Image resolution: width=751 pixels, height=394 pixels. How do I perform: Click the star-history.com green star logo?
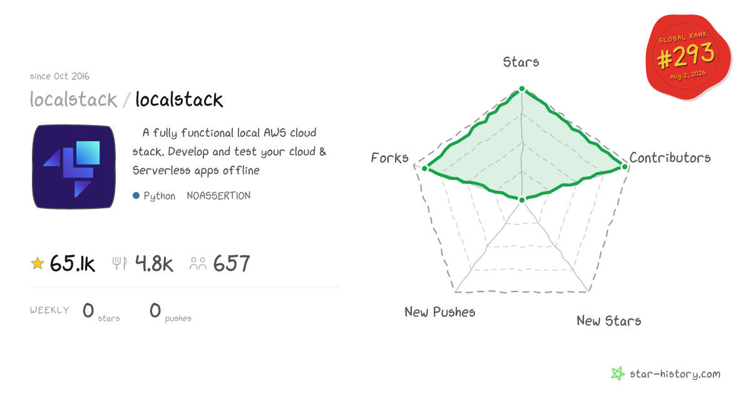618,374
